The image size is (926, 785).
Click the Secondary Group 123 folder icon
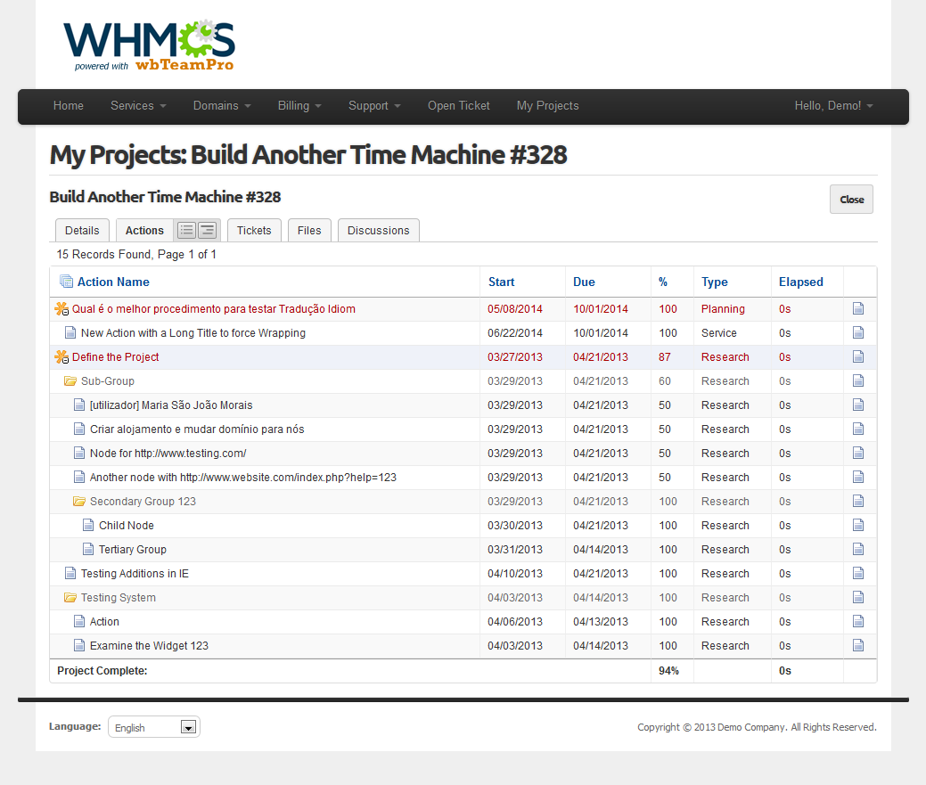[79, 502]
